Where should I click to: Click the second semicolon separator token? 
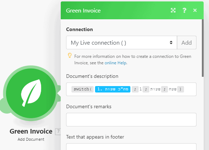[146, 89]
